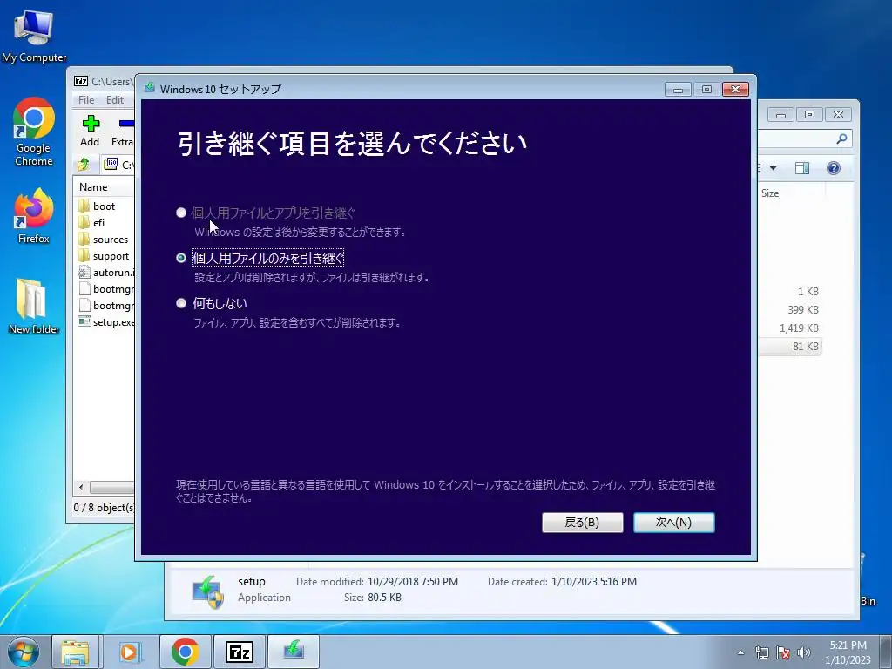Screen dimensions: 892x669
Task: Click the Explorer help icon
Action: pos(834,168)
